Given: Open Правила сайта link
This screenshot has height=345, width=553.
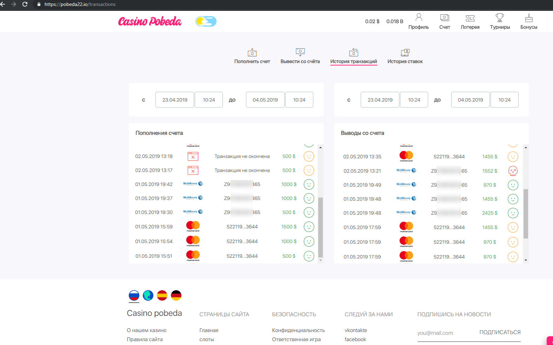Looking at the screenshot, I should pyautogui.click(x=145, y=339).
